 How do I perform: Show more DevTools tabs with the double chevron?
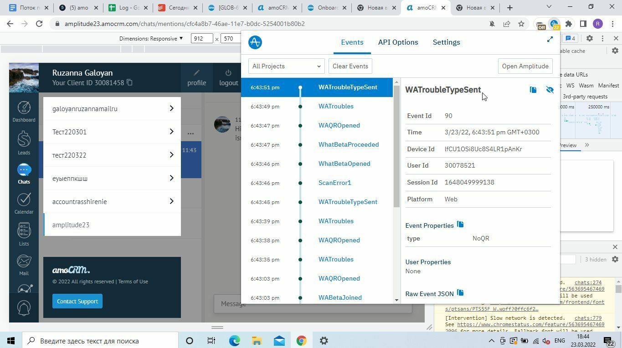tap(587, 145)
